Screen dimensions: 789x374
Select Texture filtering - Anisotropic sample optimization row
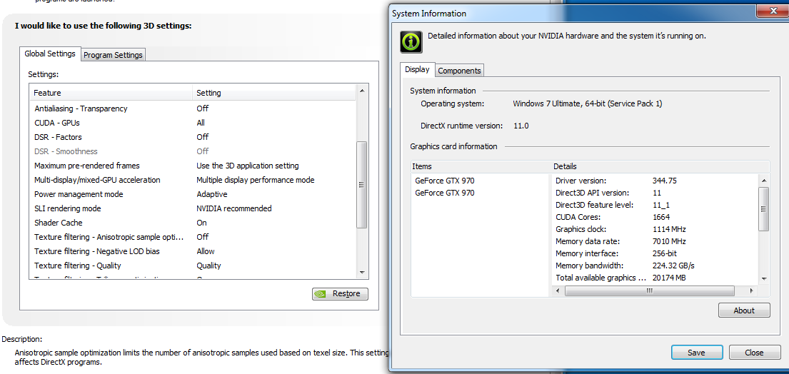pyautogui.click(x=192, y=237)
